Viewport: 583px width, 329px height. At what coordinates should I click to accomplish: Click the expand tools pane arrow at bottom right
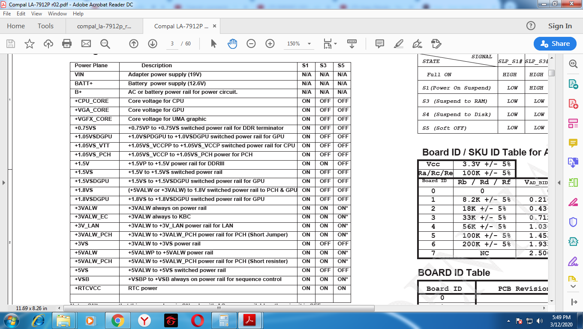[574, 302]
